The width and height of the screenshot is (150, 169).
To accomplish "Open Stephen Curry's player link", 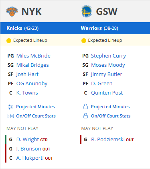I will [108, 56].
